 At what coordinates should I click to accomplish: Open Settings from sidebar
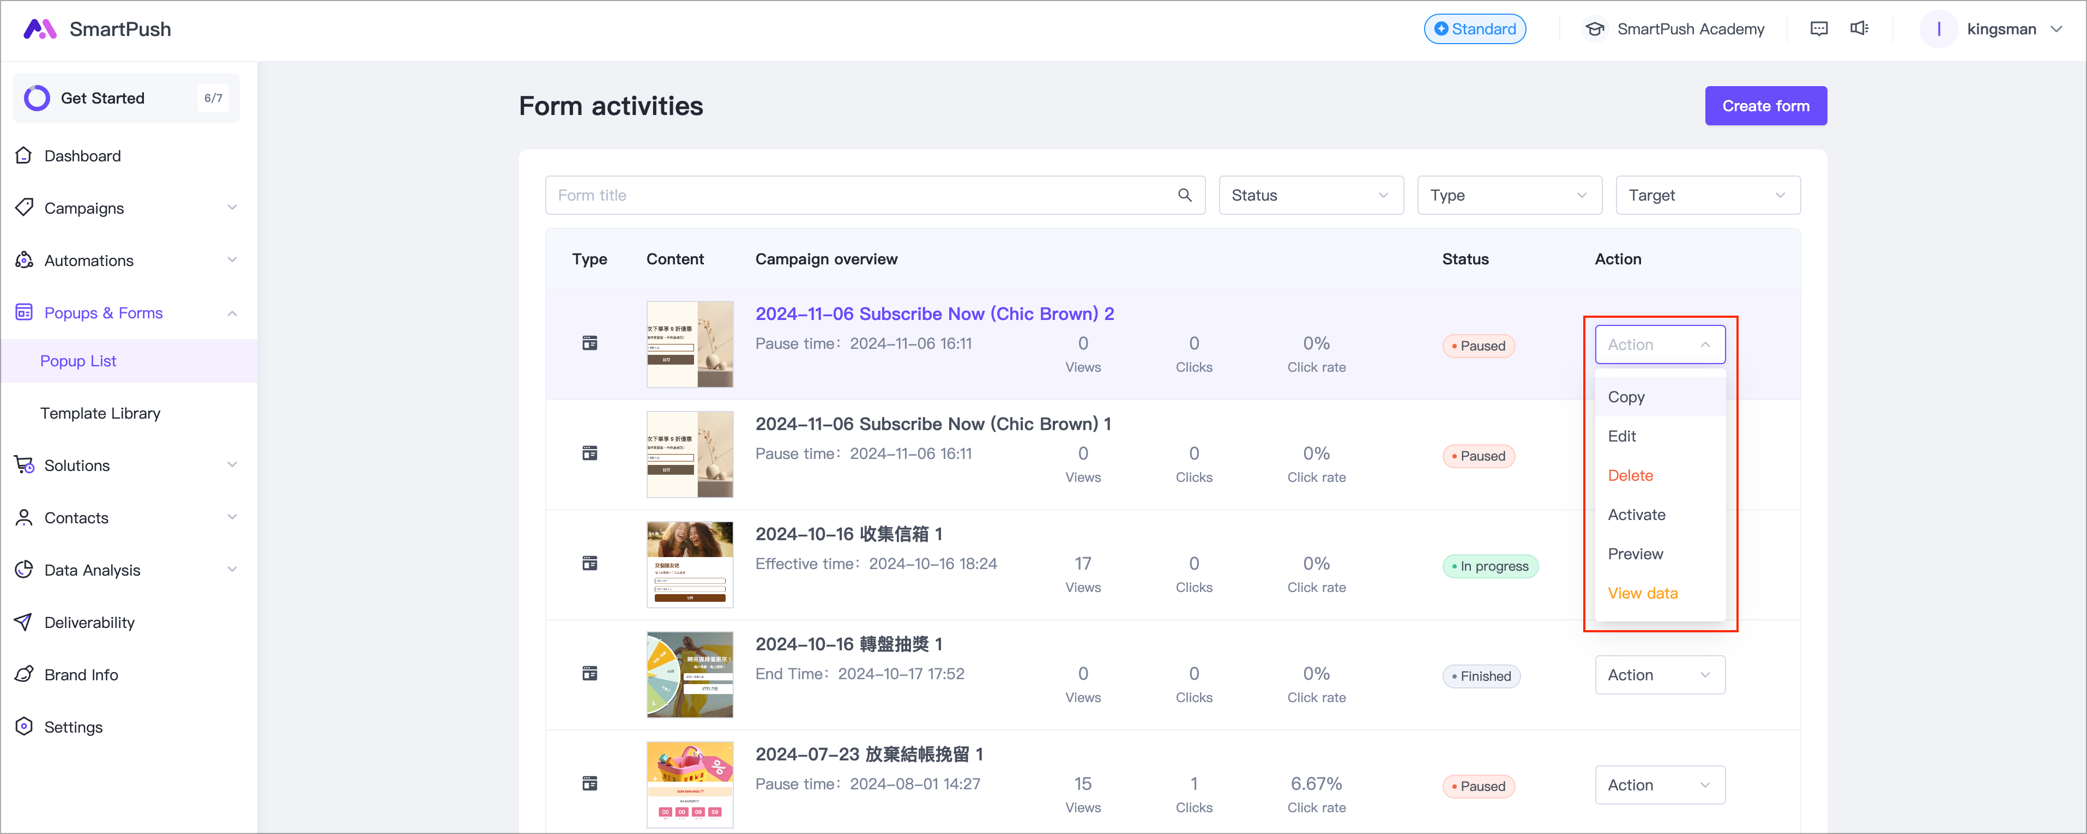73,727
